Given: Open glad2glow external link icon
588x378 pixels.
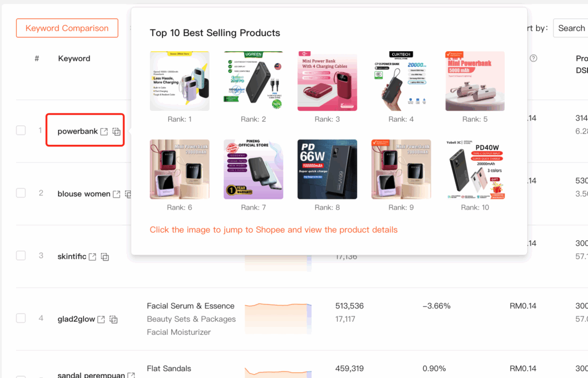Looking at the screenshot, I should (101, 319).
